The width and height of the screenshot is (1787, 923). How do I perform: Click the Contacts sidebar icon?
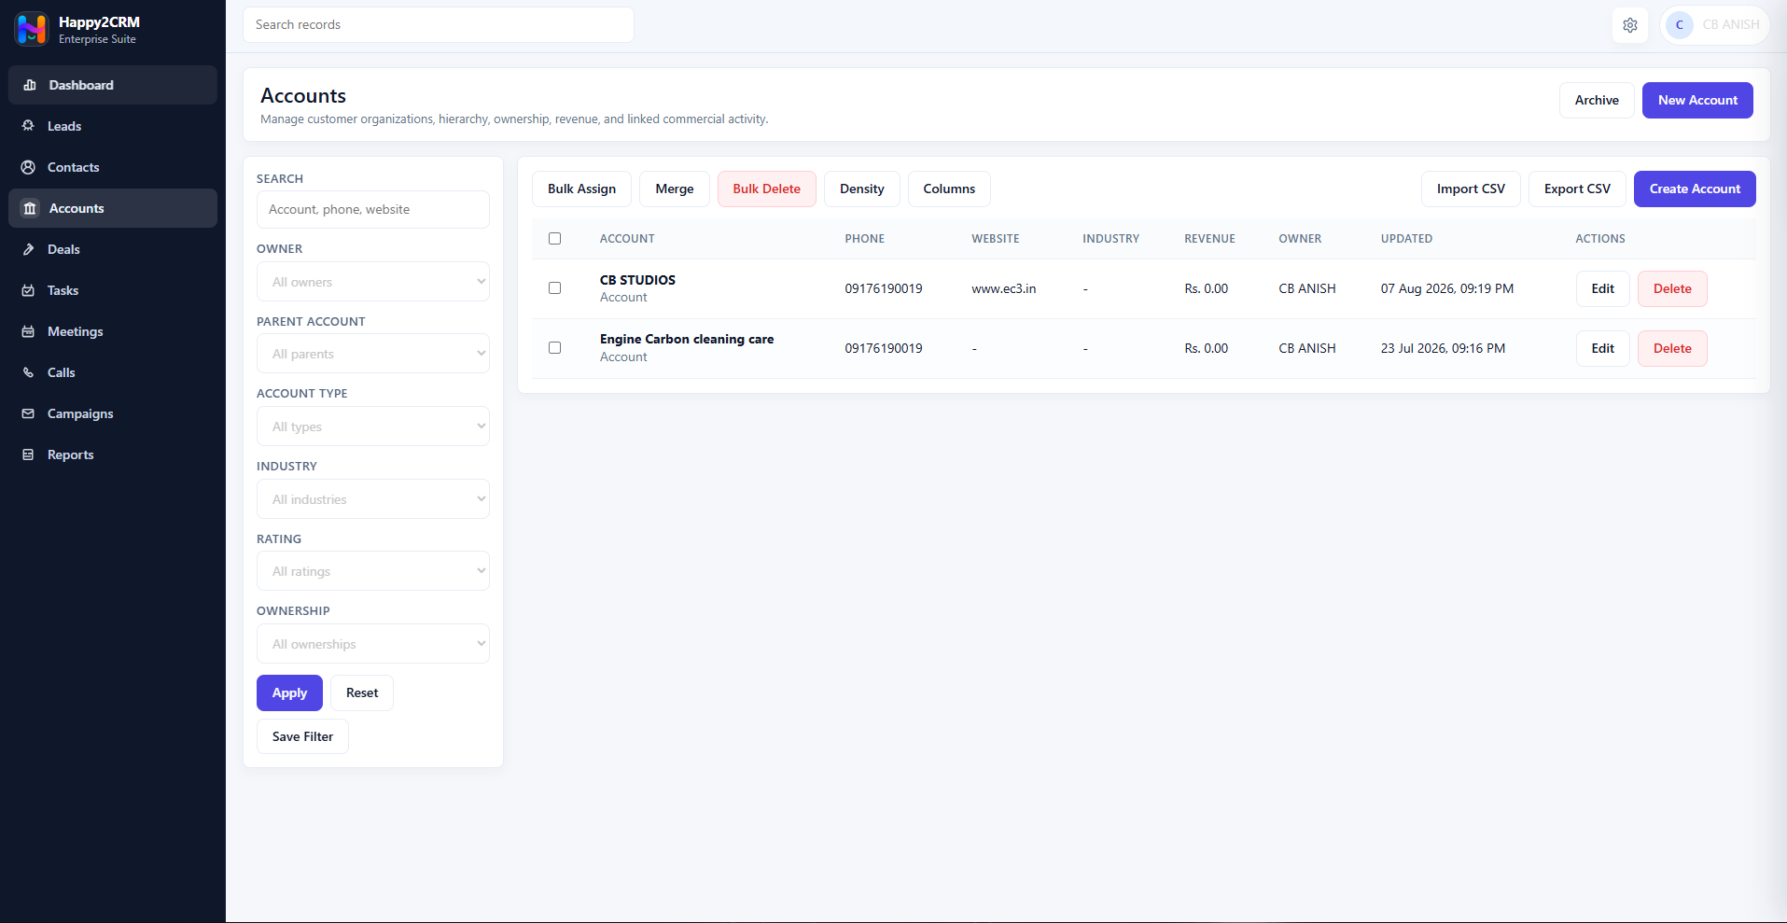[x=28, y=167]
